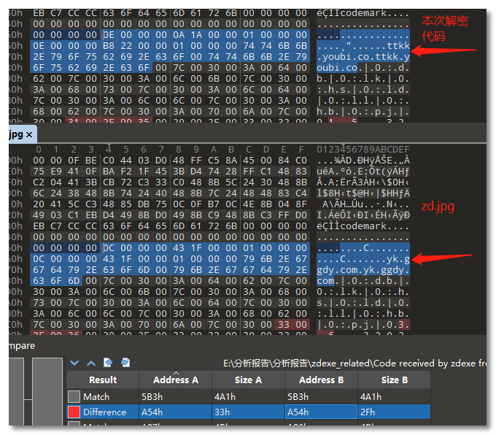Sort results by Size A column
The image size is (496, 435).
pos(248,380)
